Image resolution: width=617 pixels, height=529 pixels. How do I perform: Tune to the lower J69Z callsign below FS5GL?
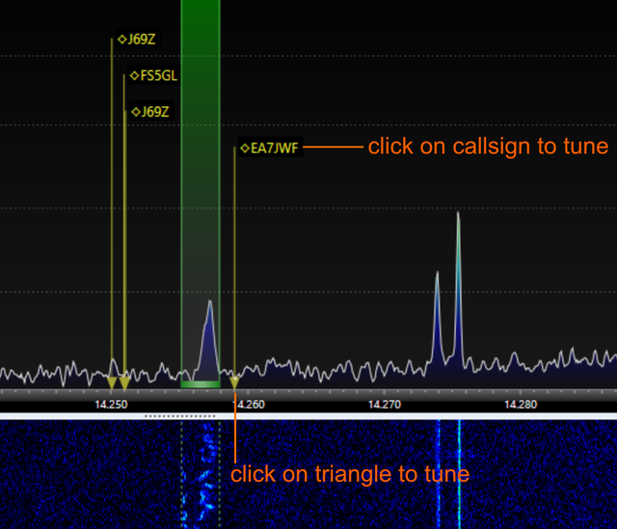coord(154,112)
